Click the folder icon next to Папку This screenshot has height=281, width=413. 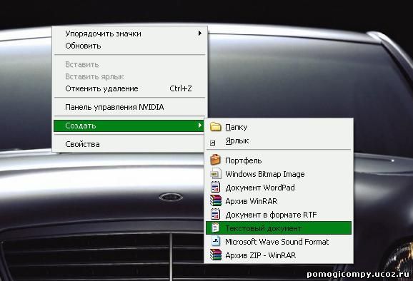click(216, 127)
